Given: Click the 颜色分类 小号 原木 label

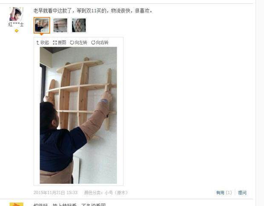Looking at the screenshot, I should tap(106, 192).
